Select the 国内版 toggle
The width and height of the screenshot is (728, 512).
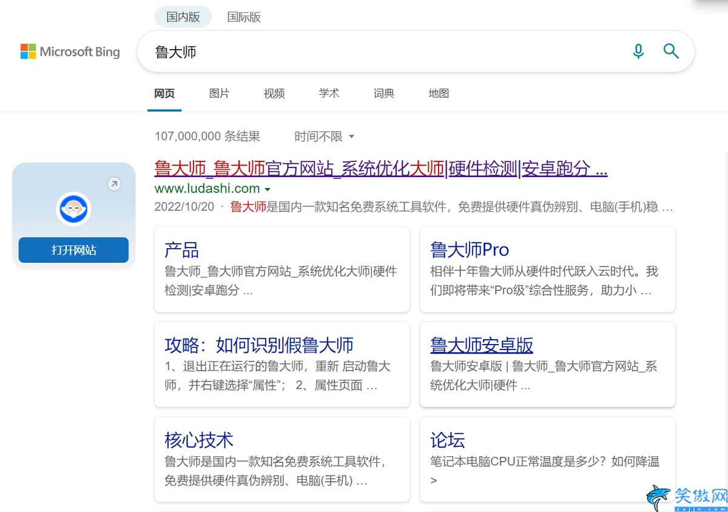183,17
